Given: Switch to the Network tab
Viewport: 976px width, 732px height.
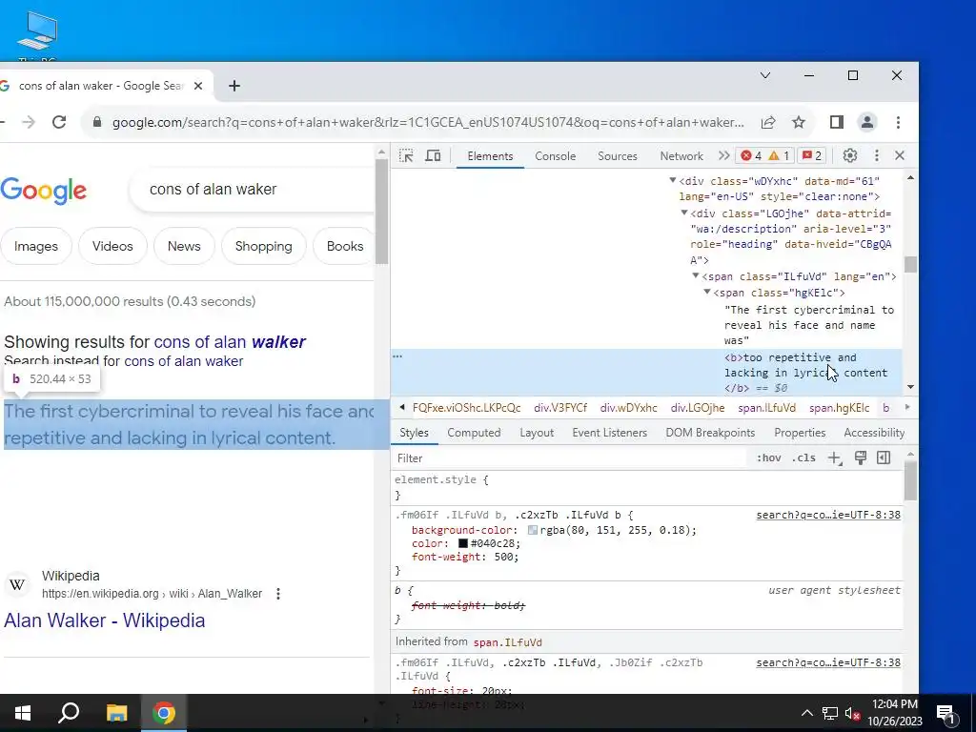Looking at the screenshot, I should [x=681, y=156].
